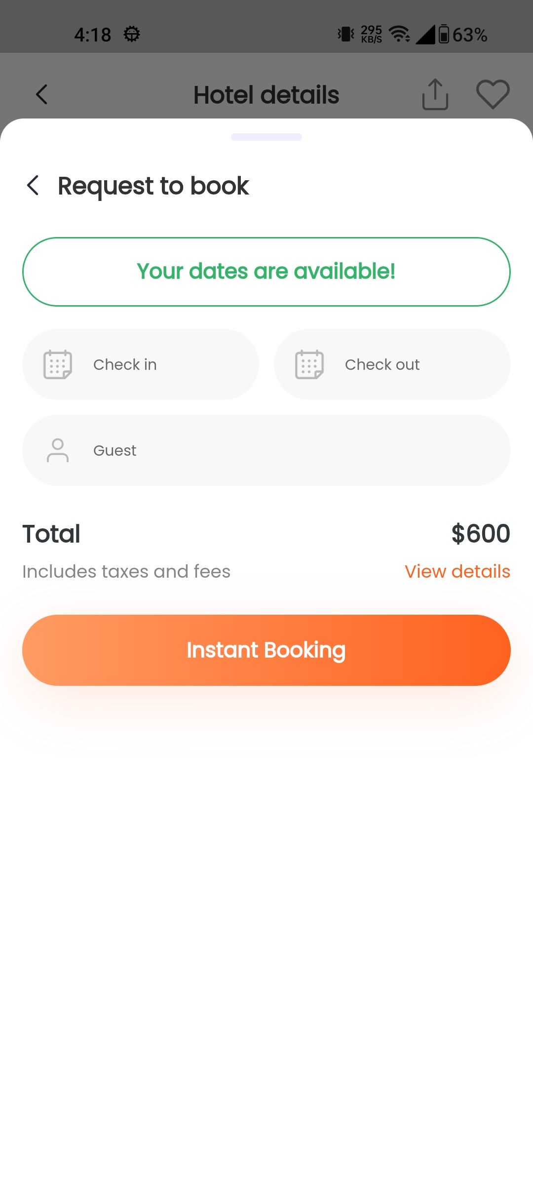Open View details price breakdown
The width and height of the screenshot is (533, 1185).
[x=457, y=571]
